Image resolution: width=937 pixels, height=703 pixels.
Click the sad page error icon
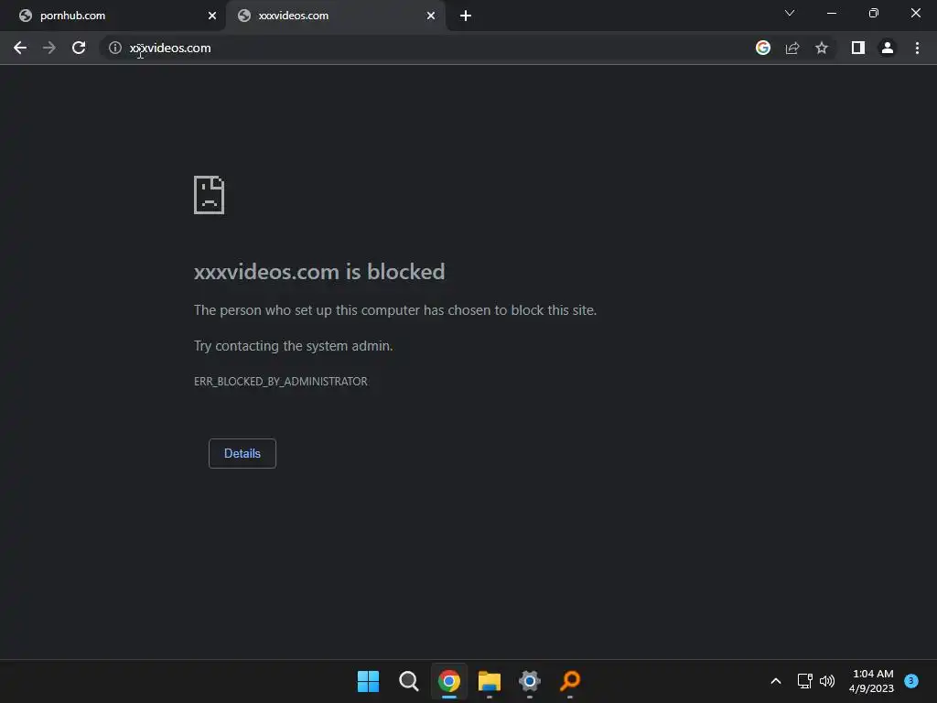[x=210, y=195]
